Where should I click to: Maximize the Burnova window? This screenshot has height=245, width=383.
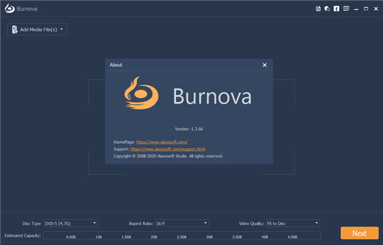pos(366,9)
